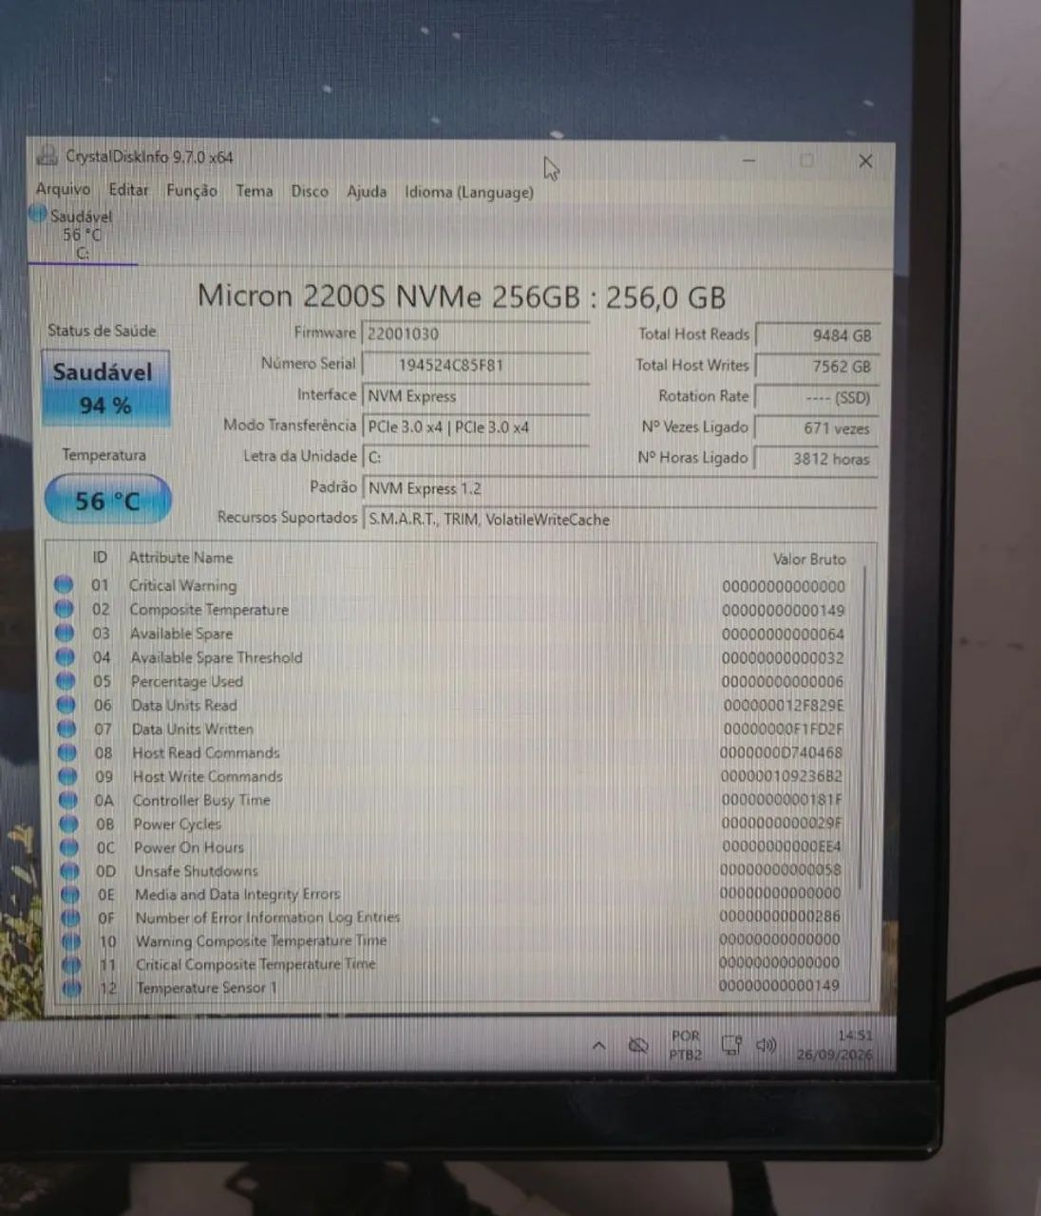Click the display/project icon in the system tray

730,1046
